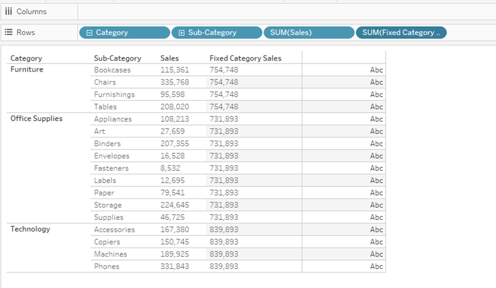Select the Office Supplies category label
The image size is (496, 288).
pos(36,119)
